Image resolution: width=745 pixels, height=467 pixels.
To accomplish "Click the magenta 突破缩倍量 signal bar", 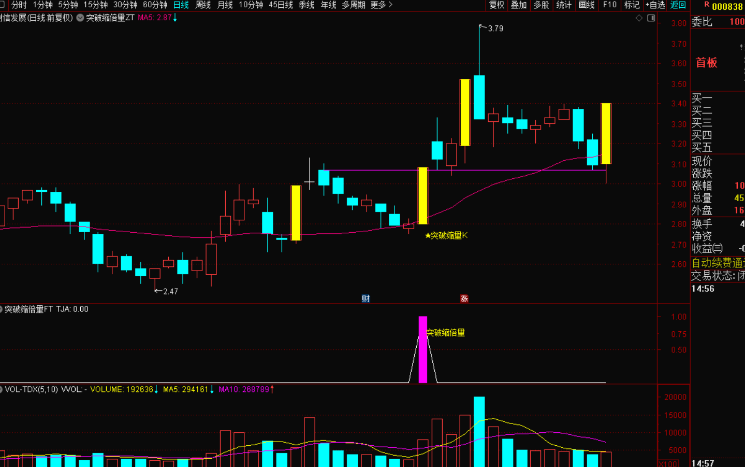I will pyautogui.click(x=423, y=350).
